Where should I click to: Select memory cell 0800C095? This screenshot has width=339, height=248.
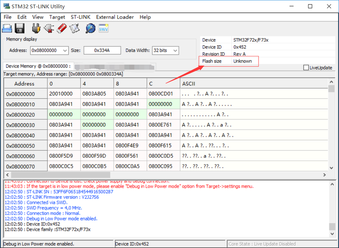pos(164,166)
